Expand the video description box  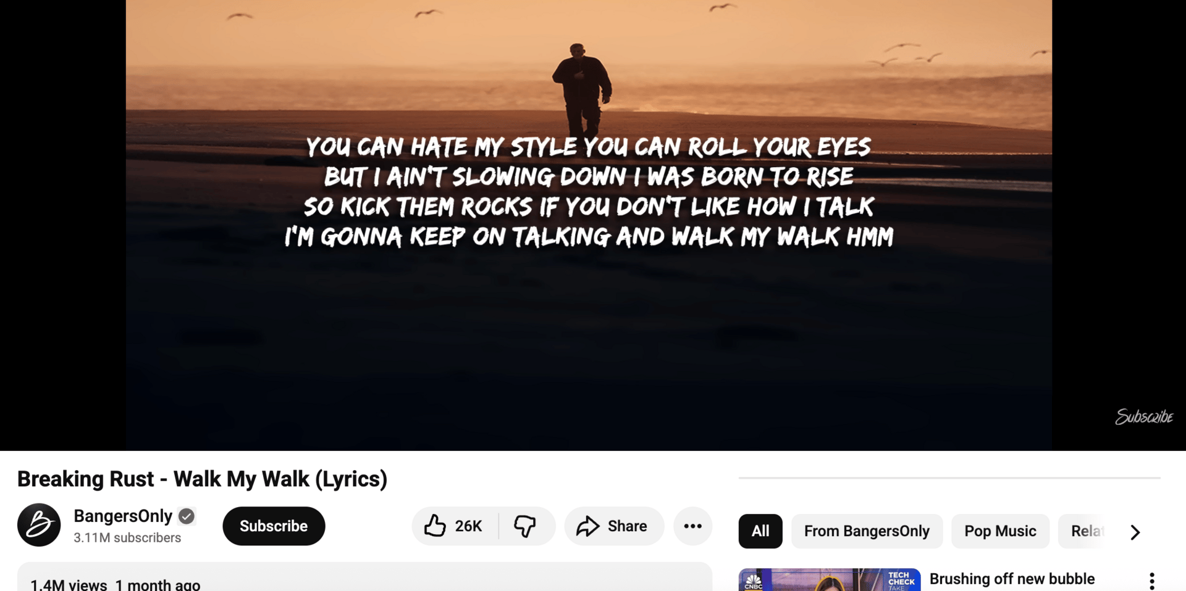coord(364,577)
